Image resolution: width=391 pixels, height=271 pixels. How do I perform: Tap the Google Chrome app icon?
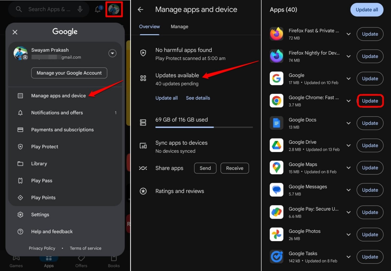tap(277, 101)
